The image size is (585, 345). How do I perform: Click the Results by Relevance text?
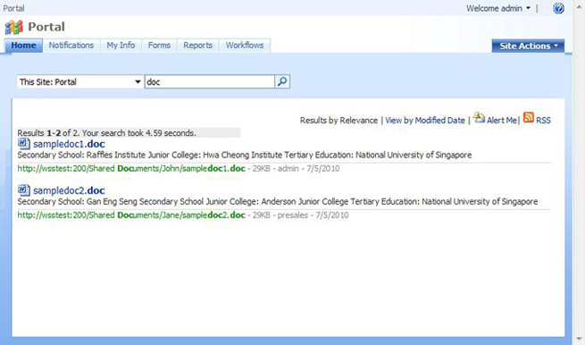coord(338,121)
